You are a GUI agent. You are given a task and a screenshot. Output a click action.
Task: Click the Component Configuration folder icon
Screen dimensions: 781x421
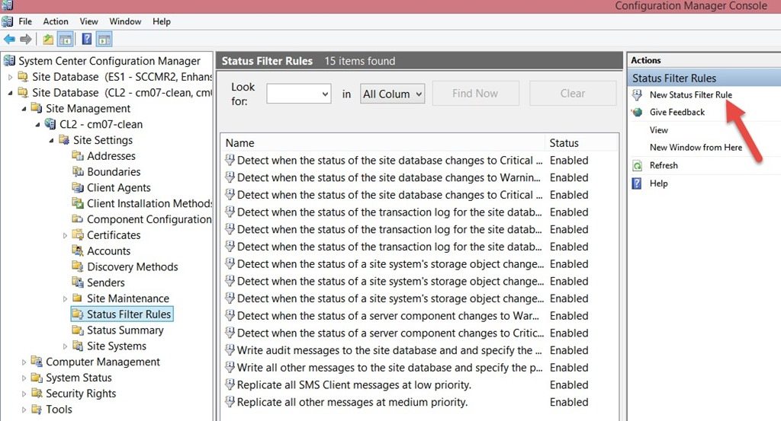[78, 218]
